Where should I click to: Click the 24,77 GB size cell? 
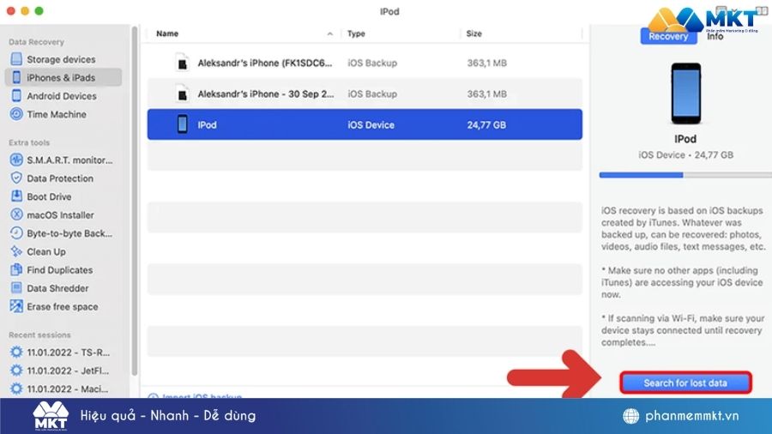click(486, 125)
